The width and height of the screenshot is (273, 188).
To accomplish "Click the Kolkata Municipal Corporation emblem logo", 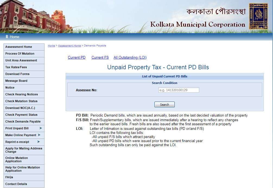I will [x=258, y=16].
